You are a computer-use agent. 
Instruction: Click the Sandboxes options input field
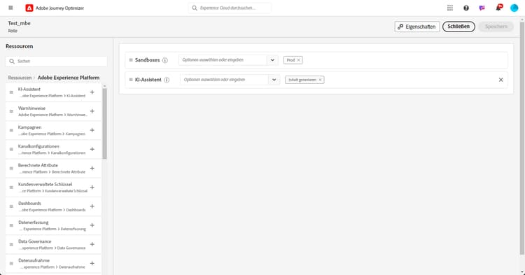coord(223,60)
